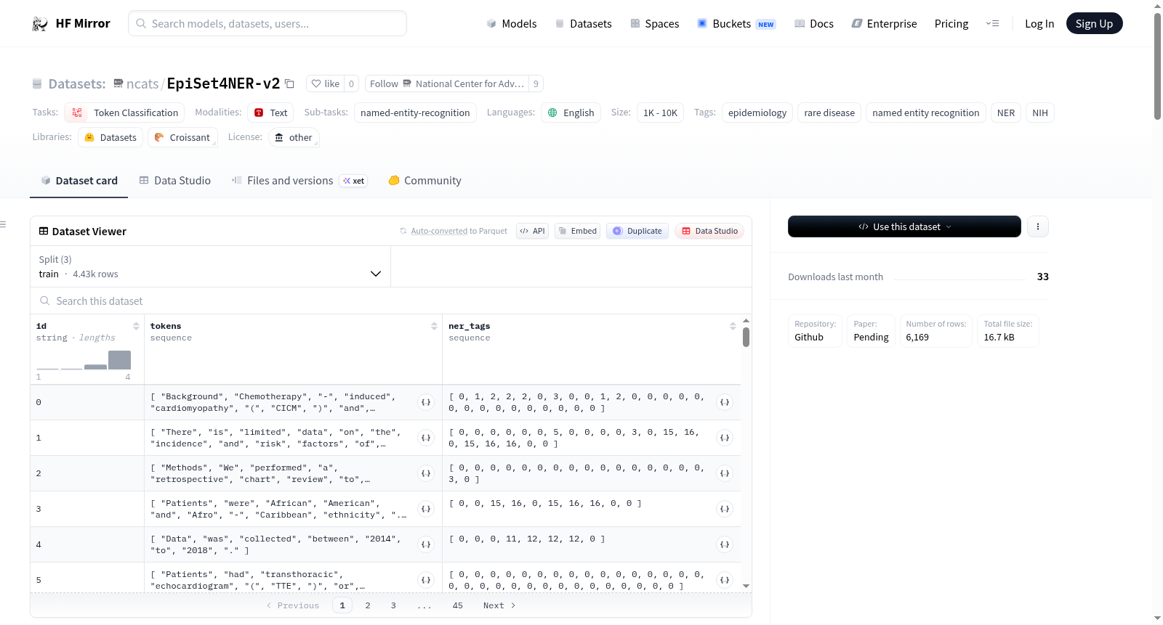Expand tokens JSON for row 0
1163x625 pixels.
(x=426, y=402)
